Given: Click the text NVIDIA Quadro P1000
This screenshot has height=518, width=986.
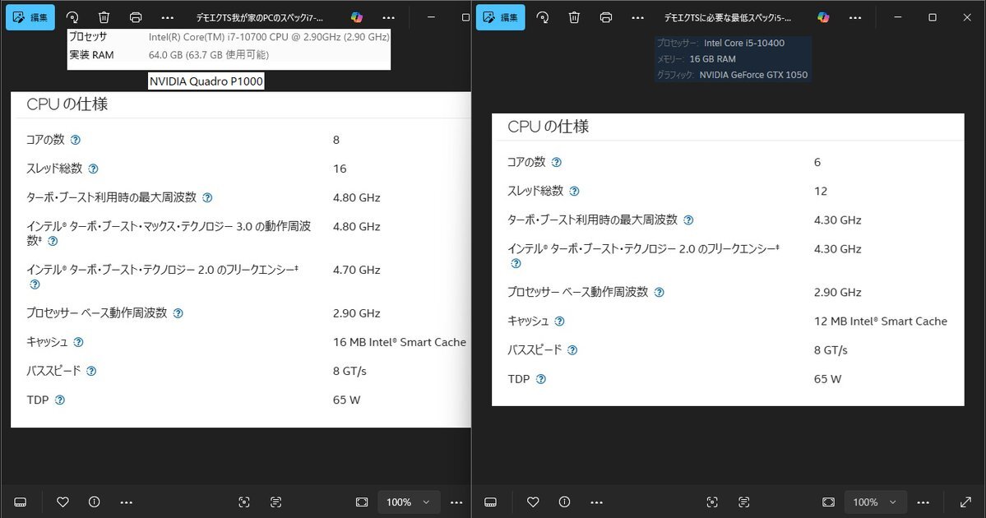Looking at the screenshot, I should pyautogui.click(x=206, y=81).
